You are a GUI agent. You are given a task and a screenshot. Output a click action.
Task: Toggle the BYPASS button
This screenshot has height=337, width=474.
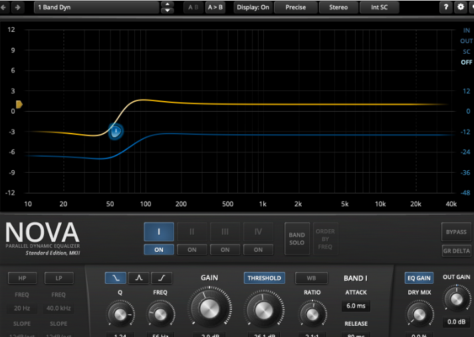[456, 232]
